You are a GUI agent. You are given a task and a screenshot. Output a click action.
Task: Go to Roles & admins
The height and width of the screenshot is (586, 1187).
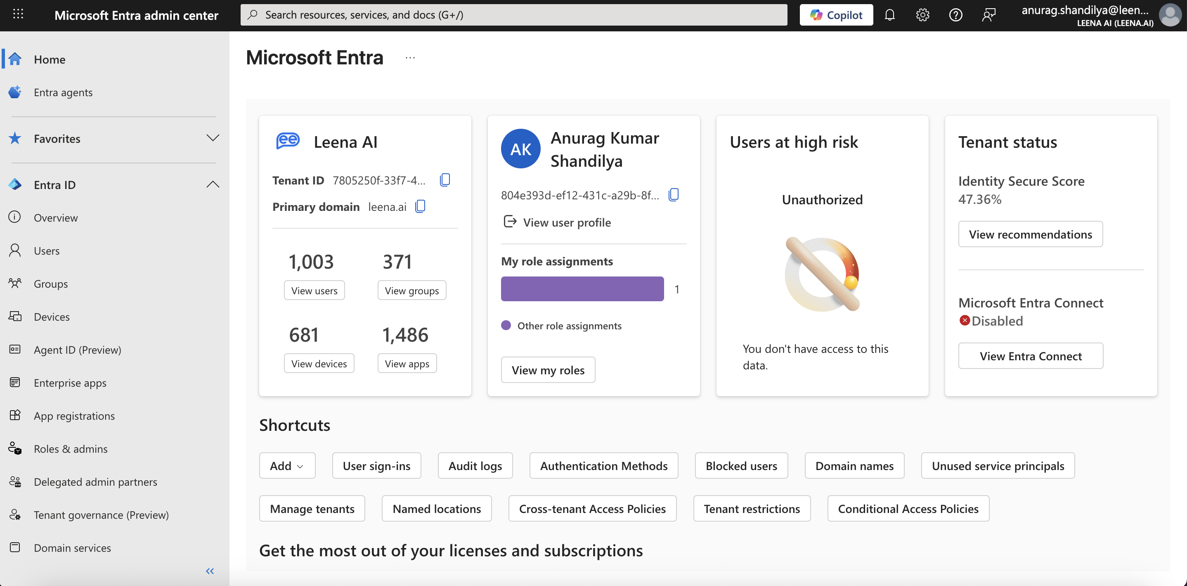point(71,448)
